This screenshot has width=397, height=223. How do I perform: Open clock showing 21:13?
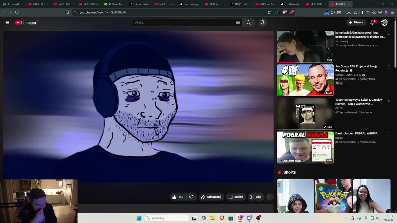point(388,218)
